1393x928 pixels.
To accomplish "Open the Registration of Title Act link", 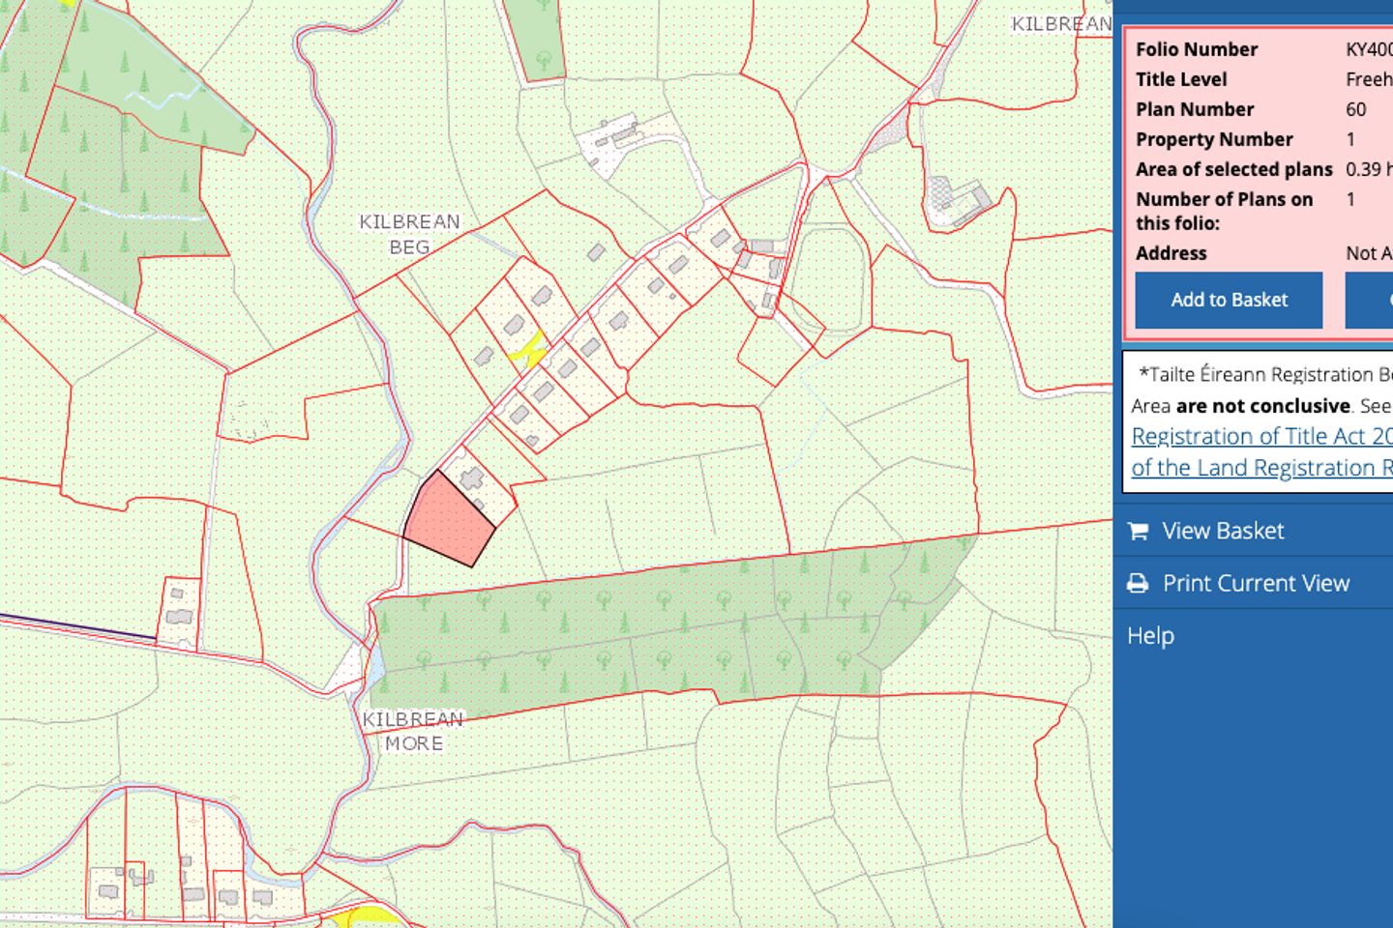I will 1261,436.
